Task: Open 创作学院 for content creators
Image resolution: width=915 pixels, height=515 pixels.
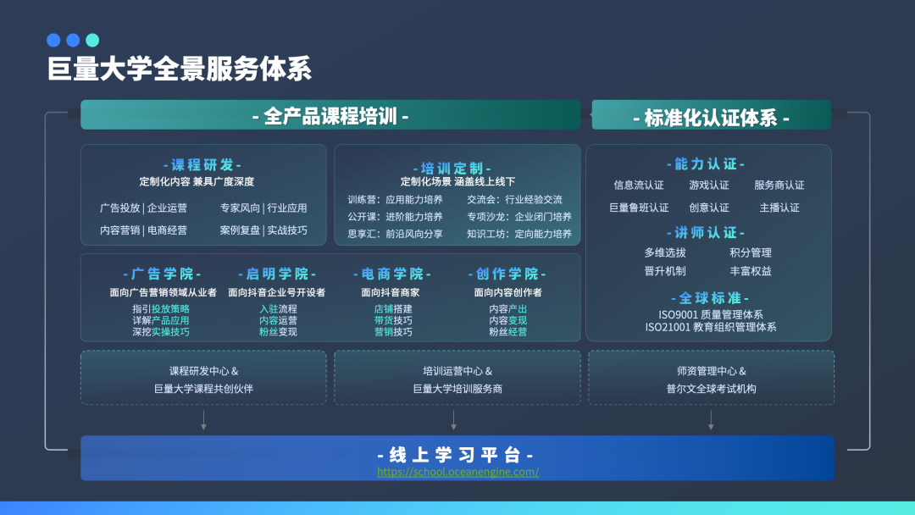Action: (508, 274)
